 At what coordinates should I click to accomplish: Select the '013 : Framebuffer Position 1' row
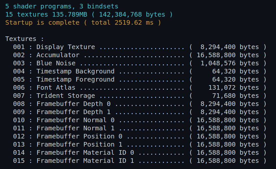(140, 144)
